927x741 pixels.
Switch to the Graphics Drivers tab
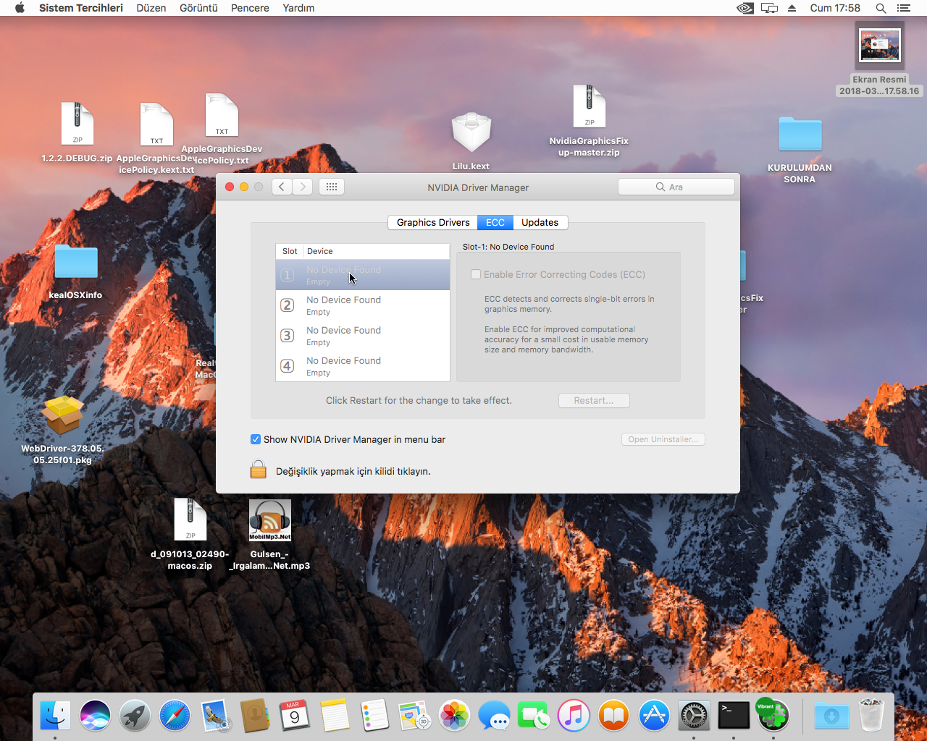(433, 222)
